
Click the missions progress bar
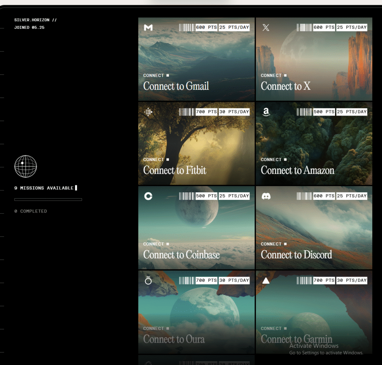coord(48,200)
